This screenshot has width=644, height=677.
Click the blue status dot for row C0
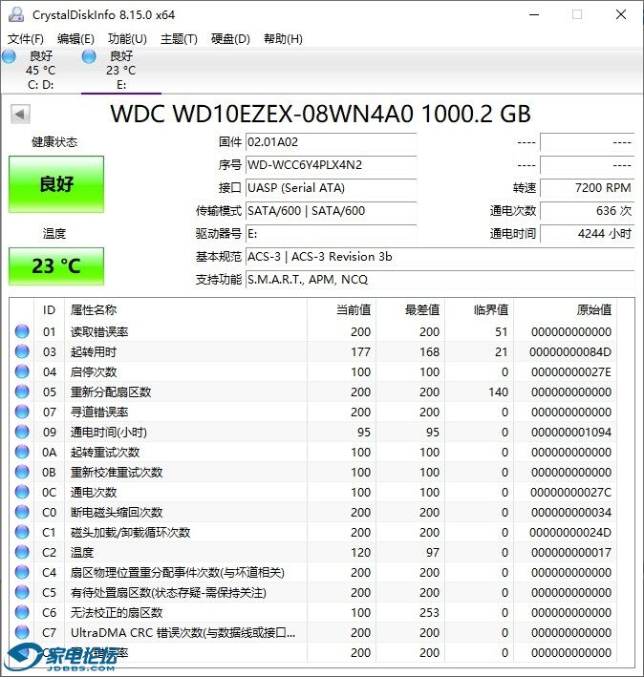click(x=22, y=512)
